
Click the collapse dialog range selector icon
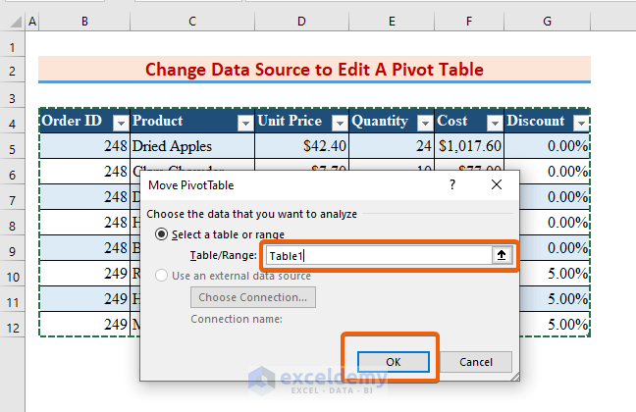[502, 255]
